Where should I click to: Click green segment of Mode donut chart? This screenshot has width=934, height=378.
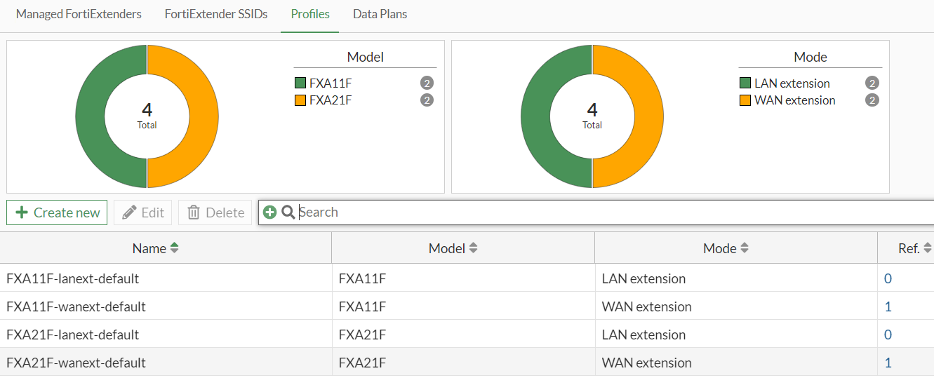(x=536, y=116)
